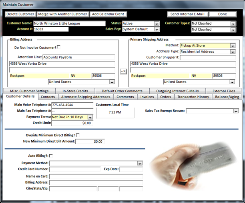This screenshot has width=245, height=203.
Task: Expand the Sales Rep dropdown
Action: (157, 29)
